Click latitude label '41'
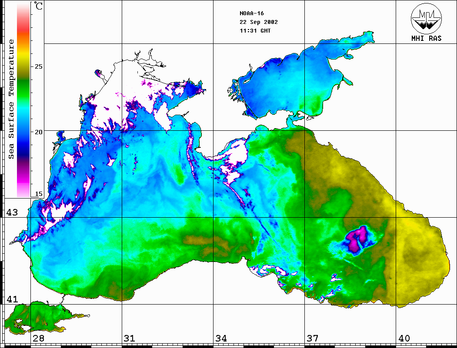 12,299
